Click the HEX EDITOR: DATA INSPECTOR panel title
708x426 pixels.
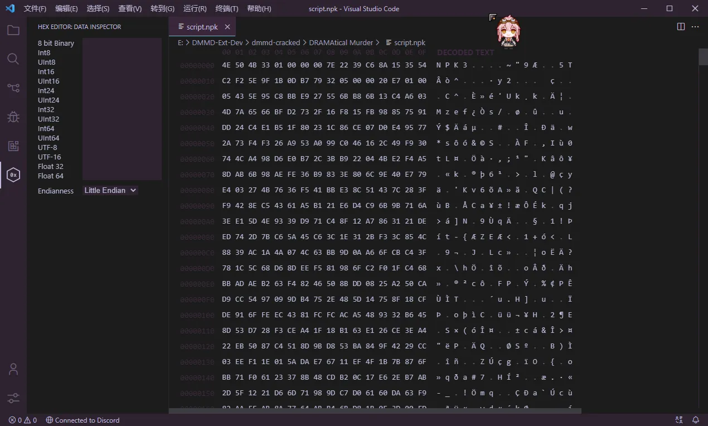(x=79, y=27)
